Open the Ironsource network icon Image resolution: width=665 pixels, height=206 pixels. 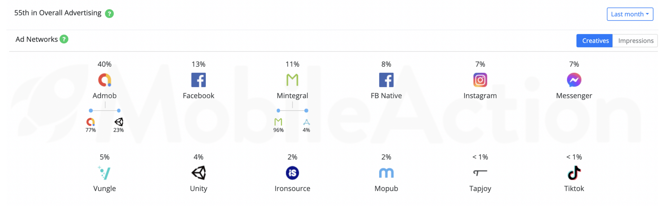click(292, 173)
